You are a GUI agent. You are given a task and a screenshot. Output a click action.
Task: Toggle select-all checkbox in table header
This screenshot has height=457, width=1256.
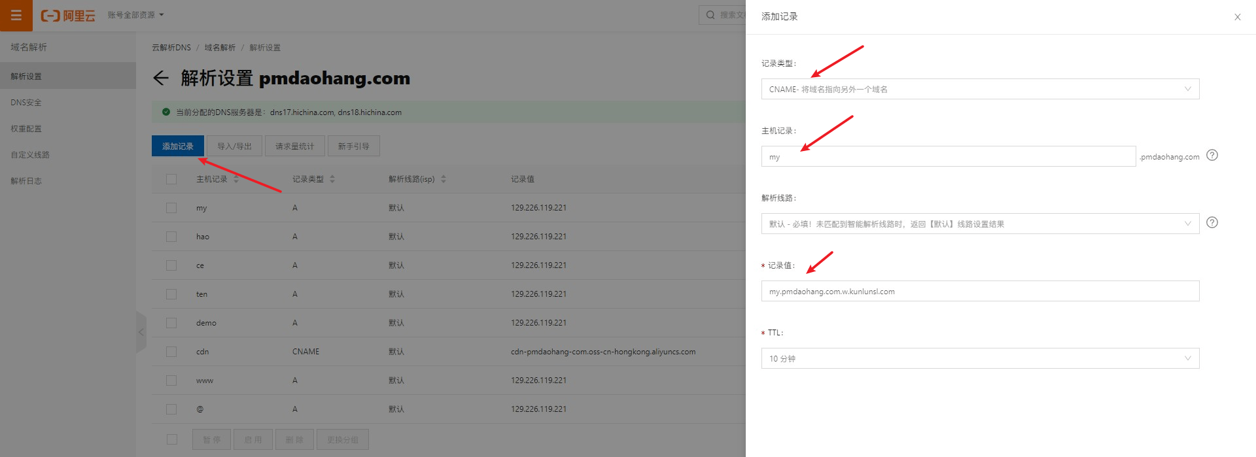point(171,179)
